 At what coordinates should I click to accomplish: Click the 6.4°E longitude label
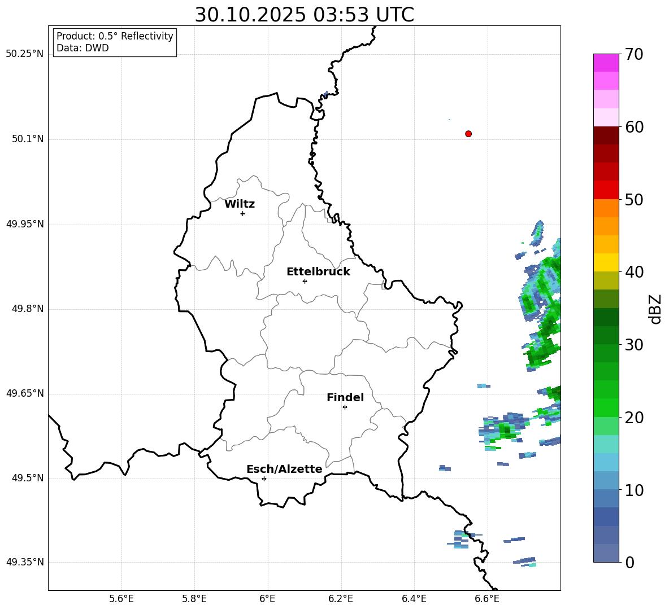click(414, 599)
